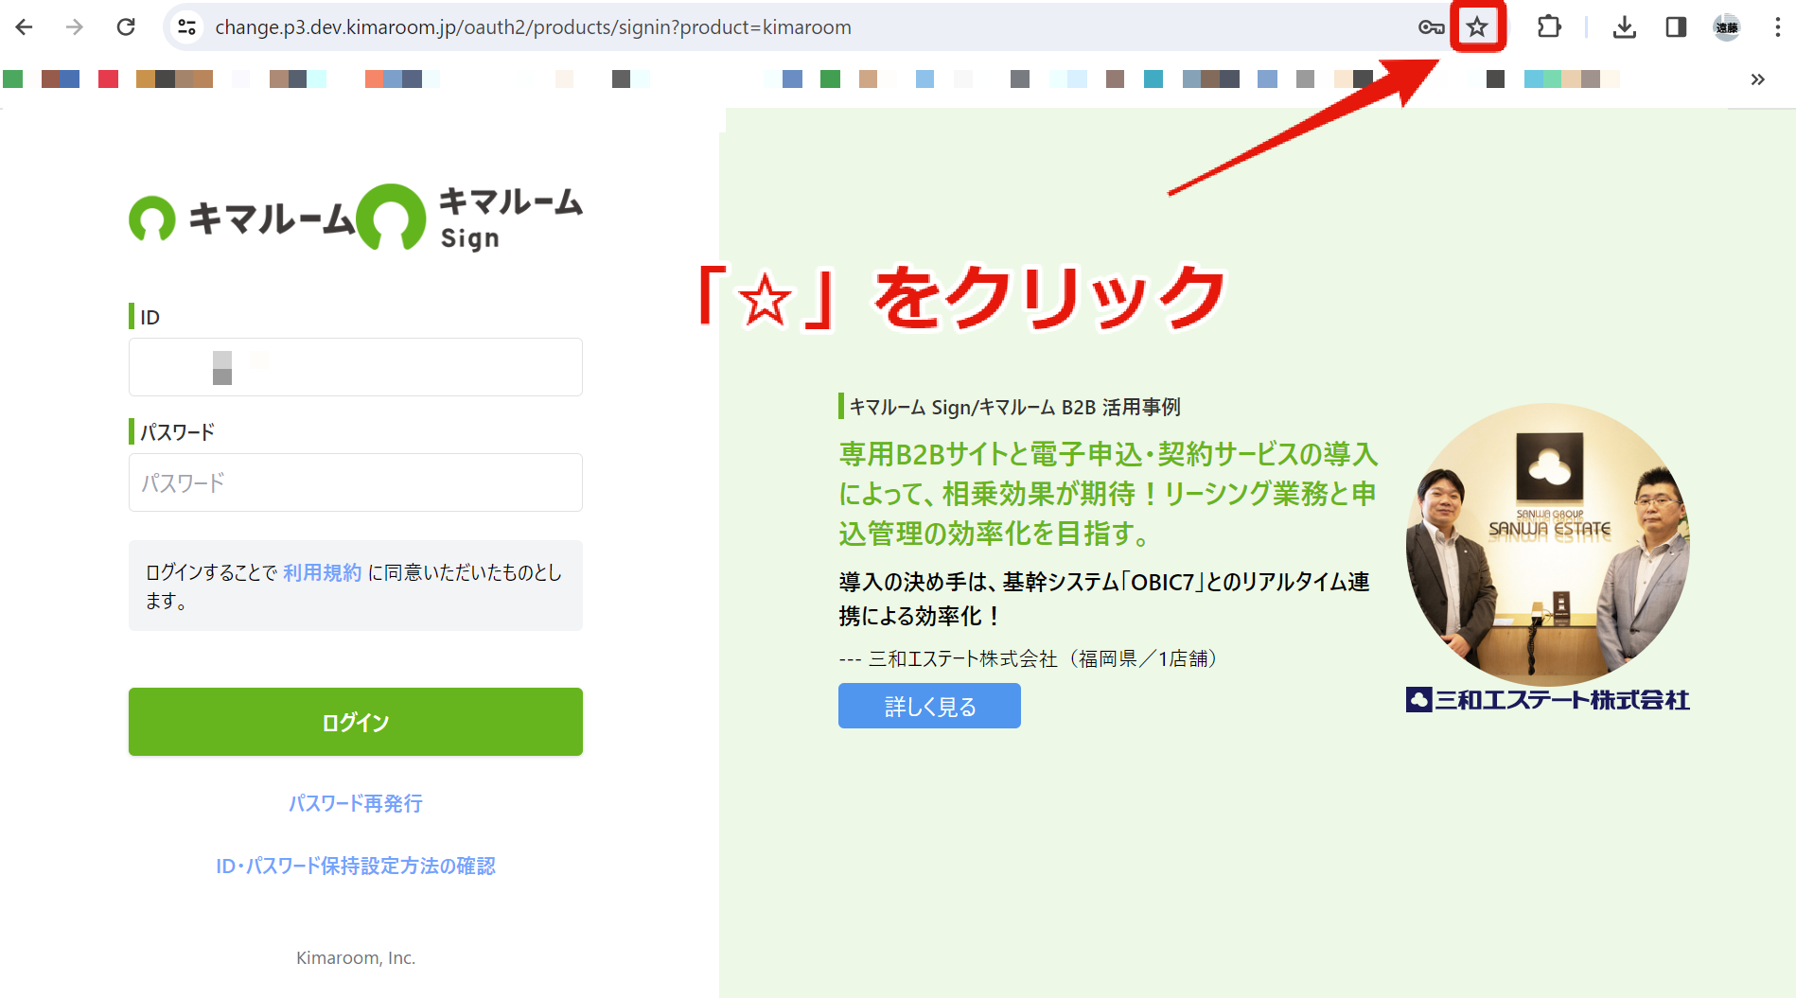Click the キマルーム Sign/キマルーム B2B 活用事例 heading

point(1014,407)
